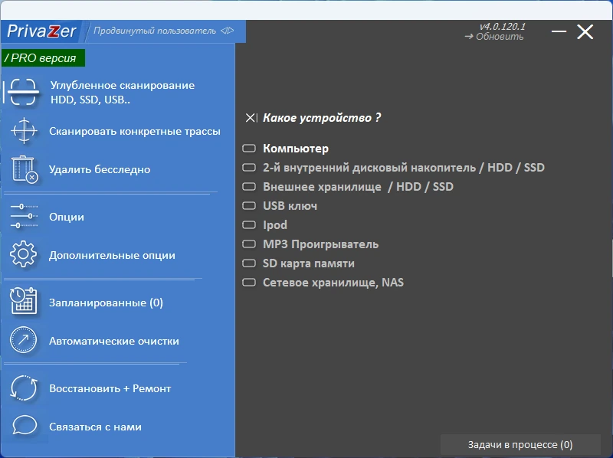Click the gear icon for Дополнительные опции
The width and height of the screenshot is (613, 458).
tap(24, 254)
